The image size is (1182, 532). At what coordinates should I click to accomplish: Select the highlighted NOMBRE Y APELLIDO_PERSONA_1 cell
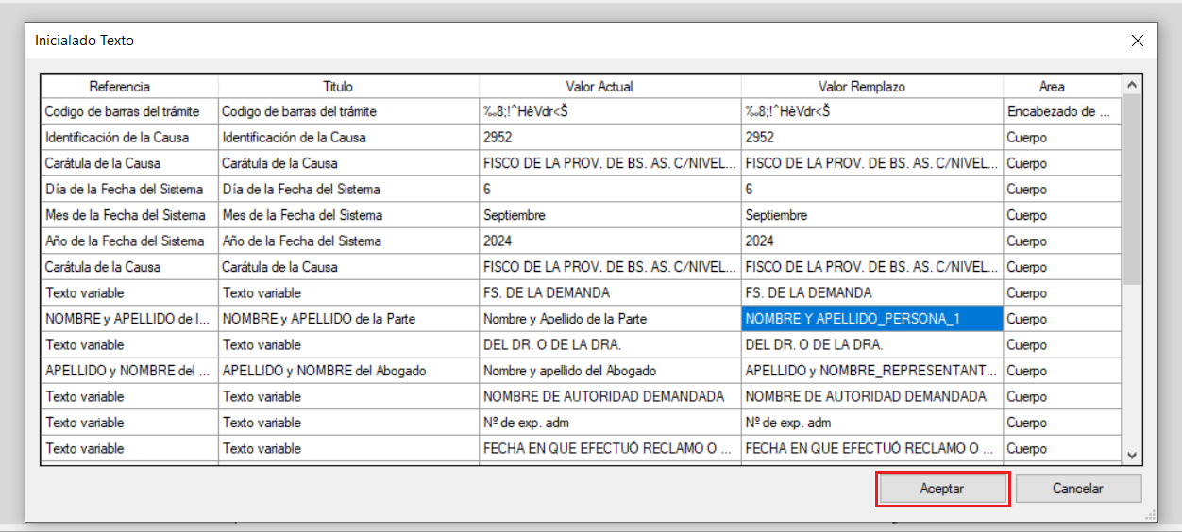click(871, 319)
